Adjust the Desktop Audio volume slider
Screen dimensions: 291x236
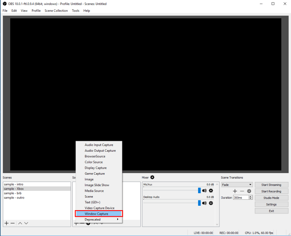[x=199, y=203]
